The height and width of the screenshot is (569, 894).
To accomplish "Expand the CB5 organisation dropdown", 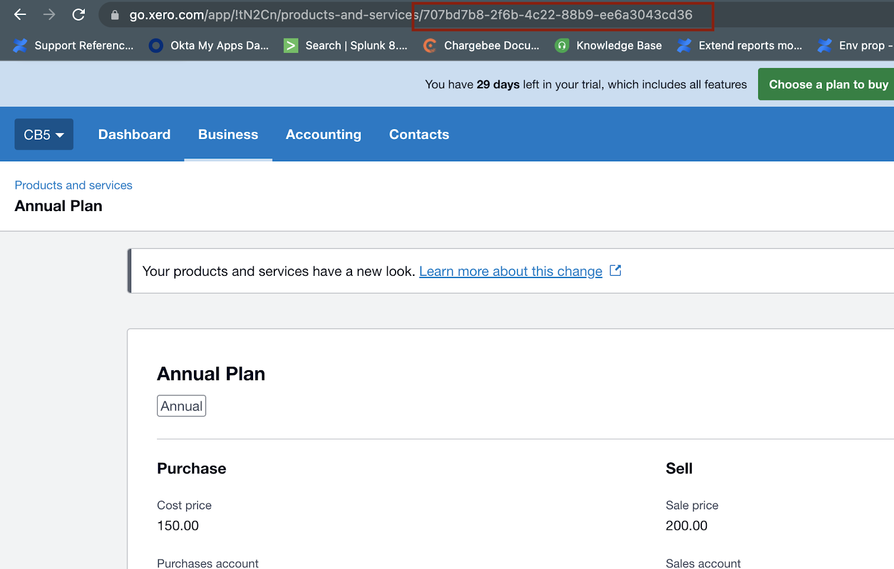I will pyautogui.click(x=44, y=135).
